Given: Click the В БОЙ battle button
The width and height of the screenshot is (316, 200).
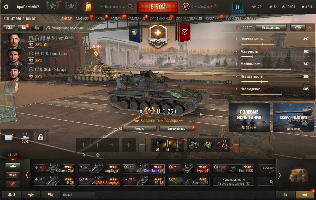Looking at the screenshot, I should tap(158, 7).
